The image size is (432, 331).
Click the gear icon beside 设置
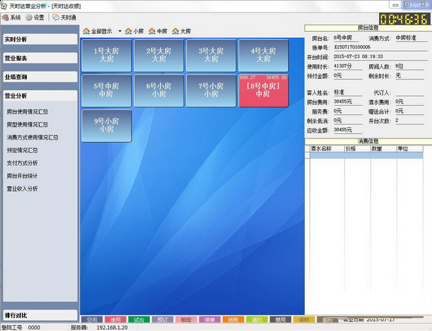coord(29,18)
